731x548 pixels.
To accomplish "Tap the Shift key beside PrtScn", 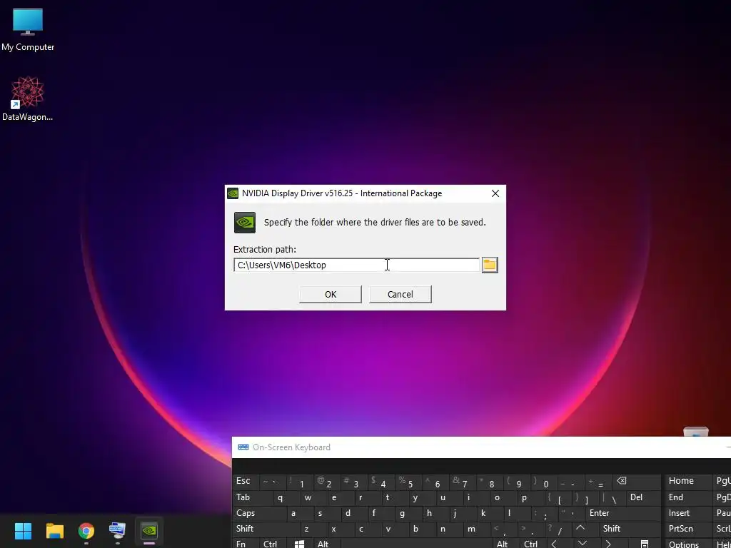I will tap(630, 529).
